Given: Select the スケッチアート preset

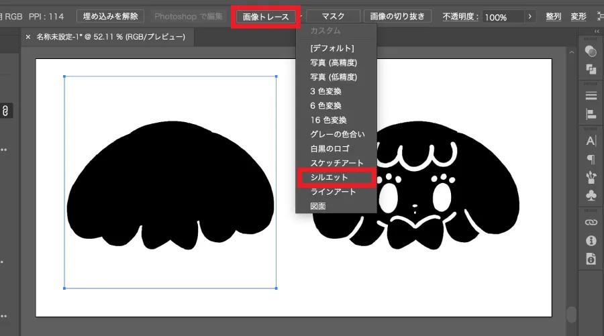Looking at the screenshot, I should pyautogui.click(x=336, y=163).
